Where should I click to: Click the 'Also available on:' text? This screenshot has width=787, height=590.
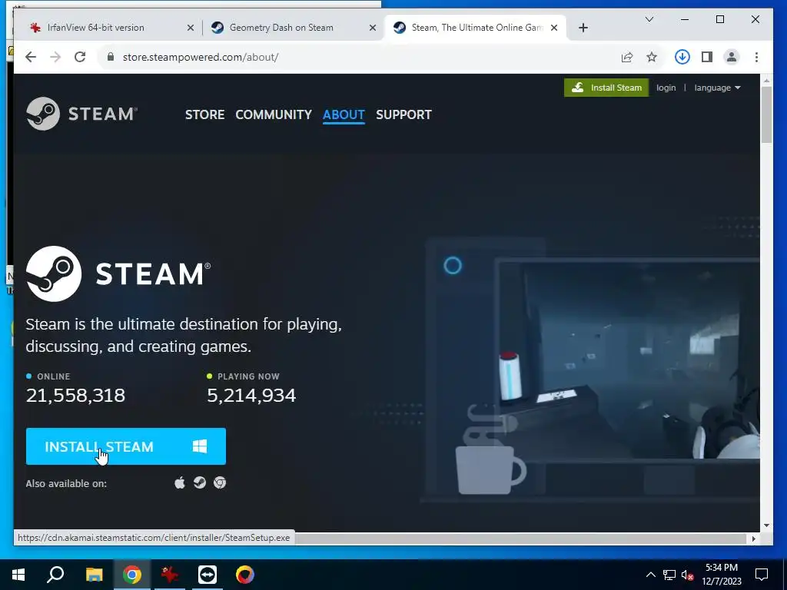[x=66, y=484]
